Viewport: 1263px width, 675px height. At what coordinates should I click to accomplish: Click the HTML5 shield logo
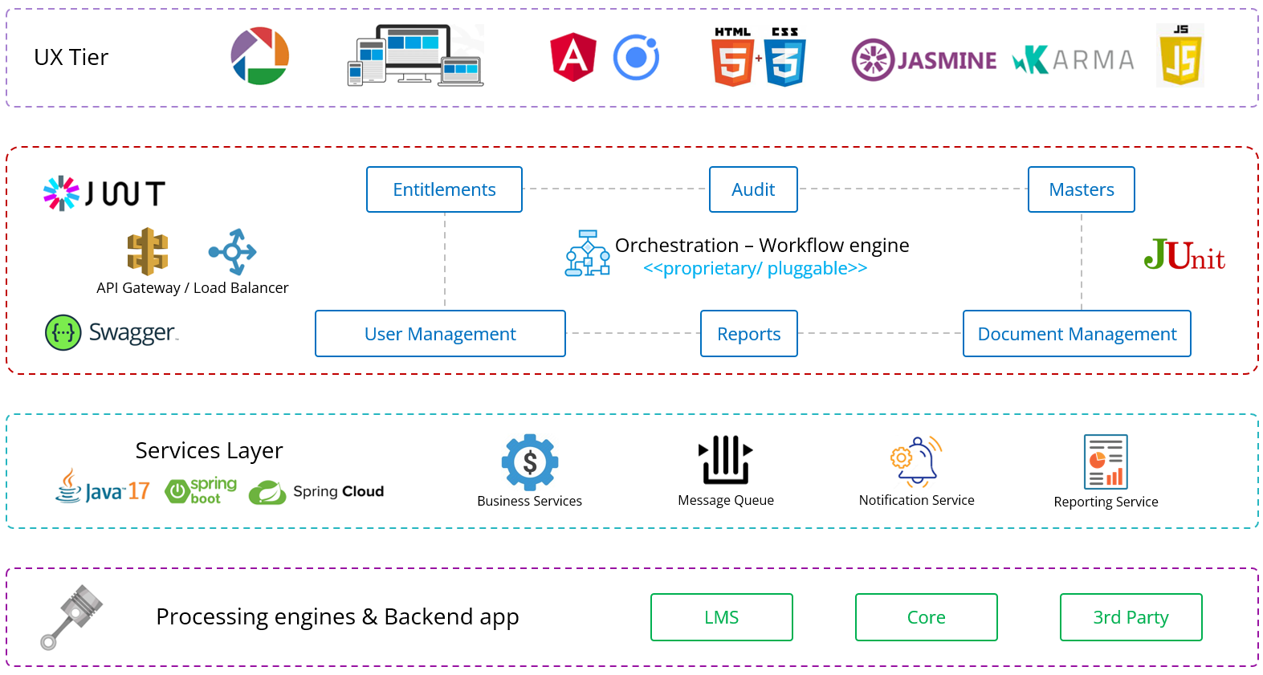732,56
